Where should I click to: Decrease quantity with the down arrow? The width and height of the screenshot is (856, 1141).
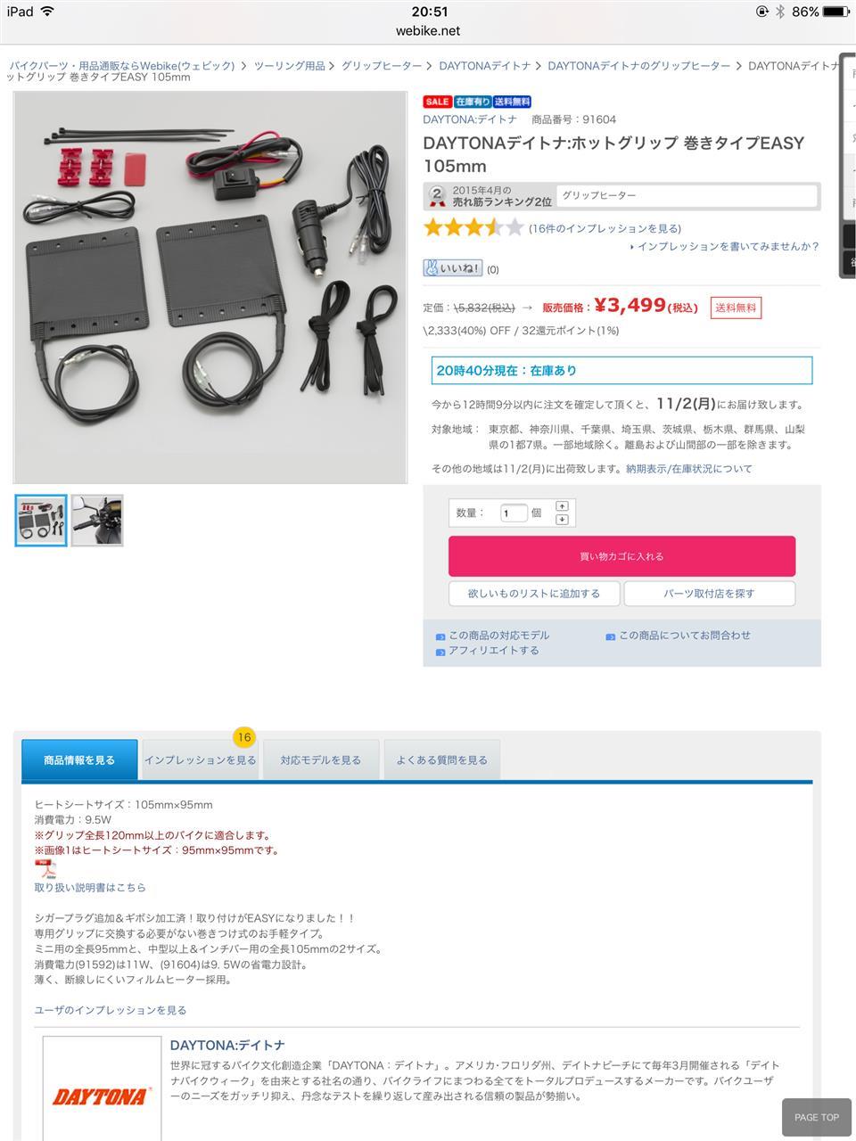click(562, 519)
